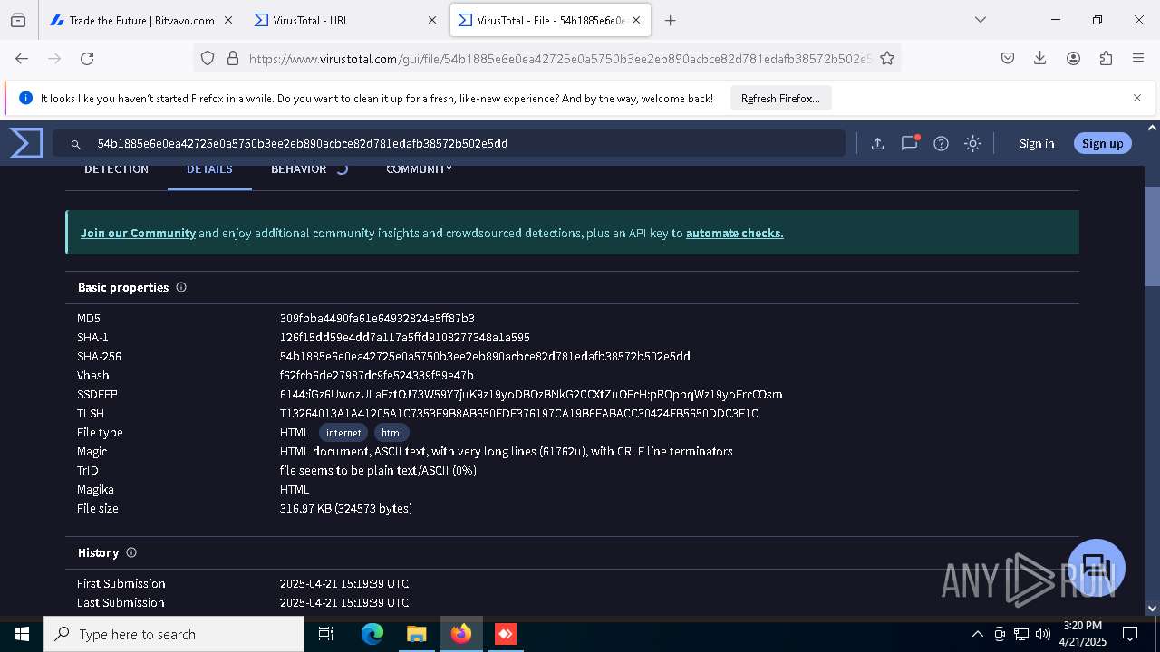Click the html file type tag
Viewport: 1160px width, 652px height.
pos(391,433)
